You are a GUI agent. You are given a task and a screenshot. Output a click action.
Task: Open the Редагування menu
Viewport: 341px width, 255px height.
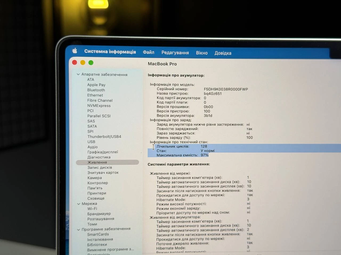click(175, 53)
